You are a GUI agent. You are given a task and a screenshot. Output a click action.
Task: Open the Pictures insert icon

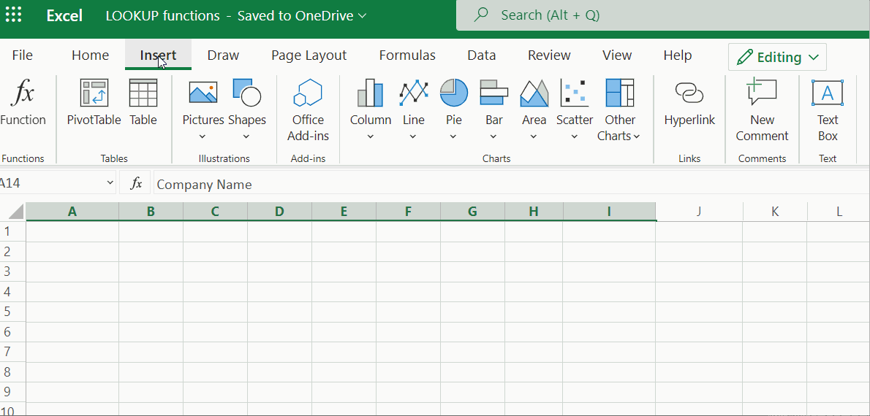[x=203, y=93]
